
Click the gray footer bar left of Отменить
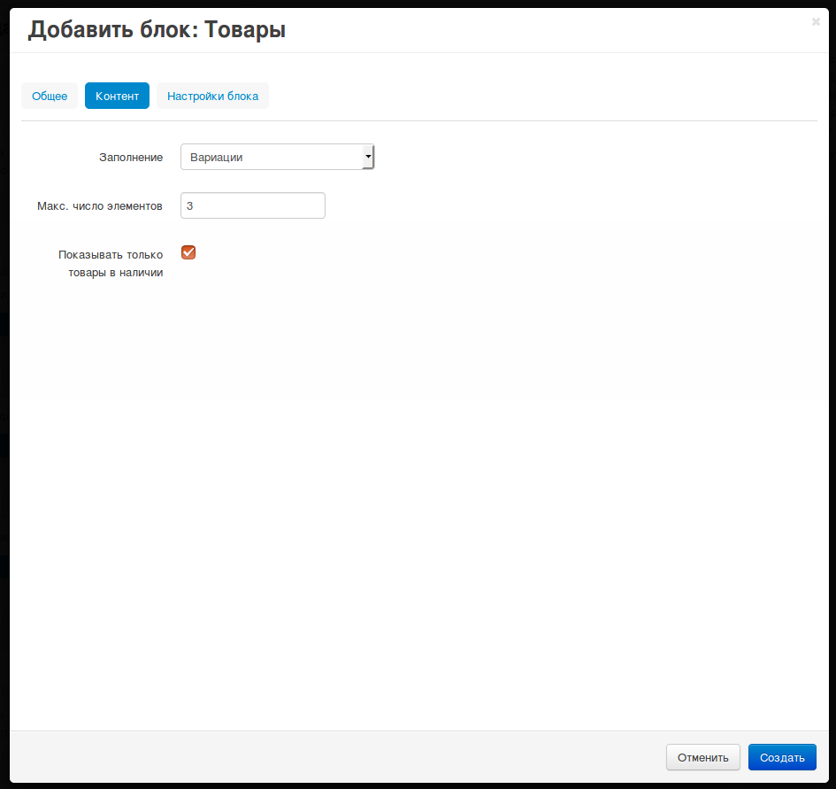[x=336, y=756]
